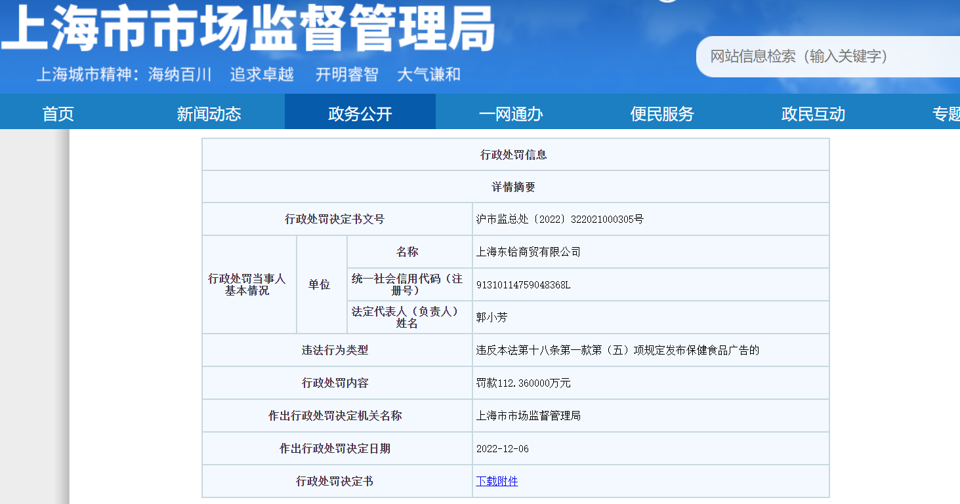Viewport: 960px width, 504px height.
Task: Open the 专题 nav item at right edge
Action: (x=946, y=113)
